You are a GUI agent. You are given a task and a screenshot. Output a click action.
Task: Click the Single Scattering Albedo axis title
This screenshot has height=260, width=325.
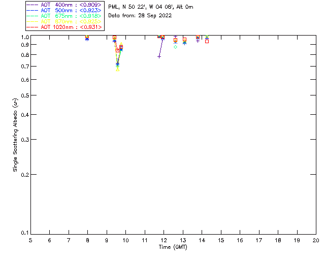(15, 135)
